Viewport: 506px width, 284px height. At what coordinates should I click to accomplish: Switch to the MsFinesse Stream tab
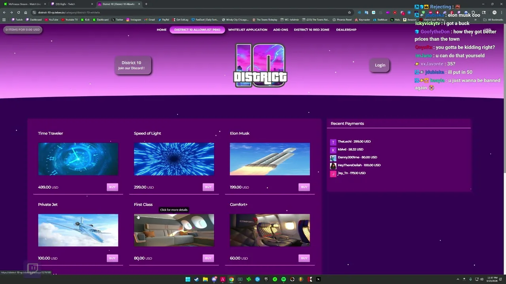pyautogui.click(x=25, y=4)
